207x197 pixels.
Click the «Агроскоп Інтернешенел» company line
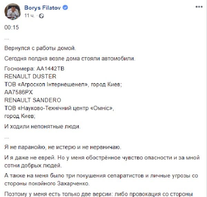(64, 84)
